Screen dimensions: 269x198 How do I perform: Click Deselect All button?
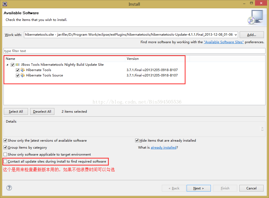tap(42, 112)
